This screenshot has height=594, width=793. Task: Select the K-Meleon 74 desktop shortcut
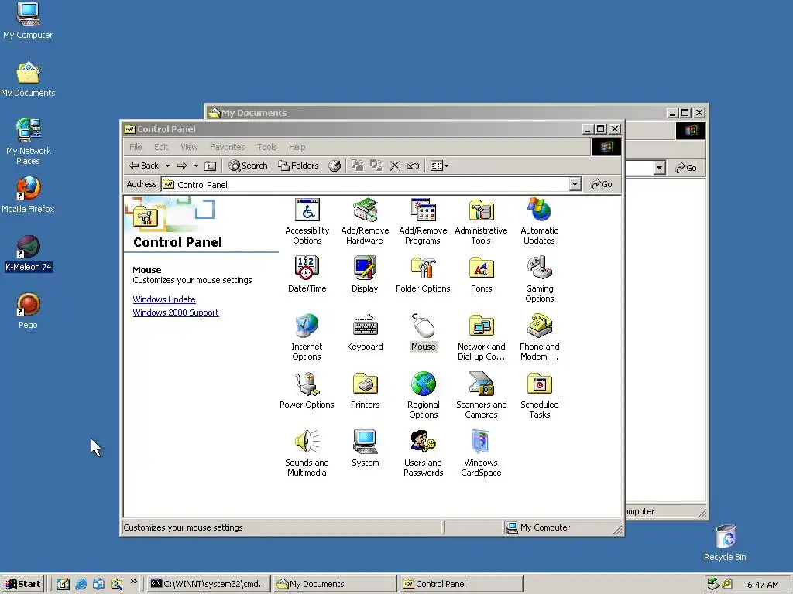[x=29, y=254]
